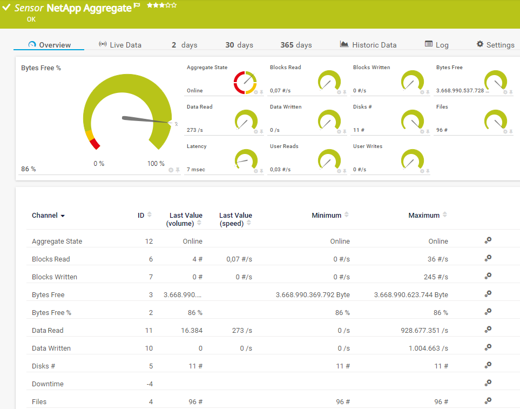Open channel settings gear for Blocks Read
Screen dimensions: 520x409
(488, 259)
